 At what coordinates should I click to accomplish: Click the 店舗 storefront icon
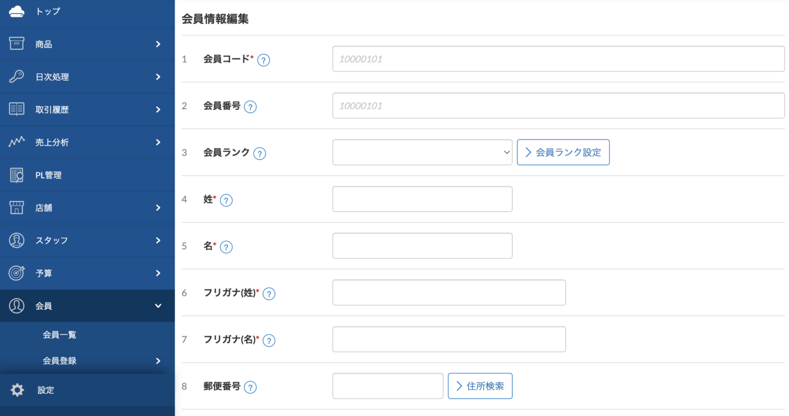click(16, 207)
